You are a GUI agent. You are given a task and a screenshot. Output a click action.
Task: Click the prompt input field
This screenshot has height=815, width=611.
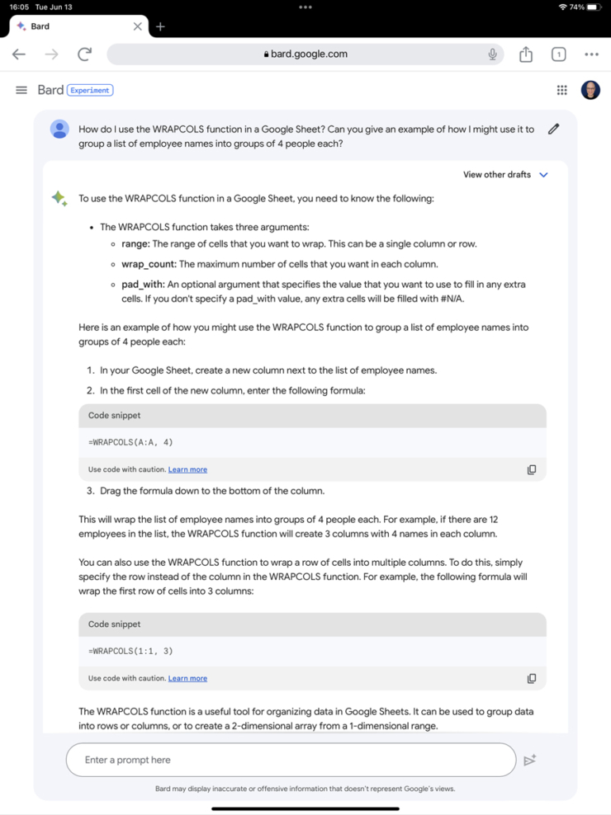[x=248, y=760]
